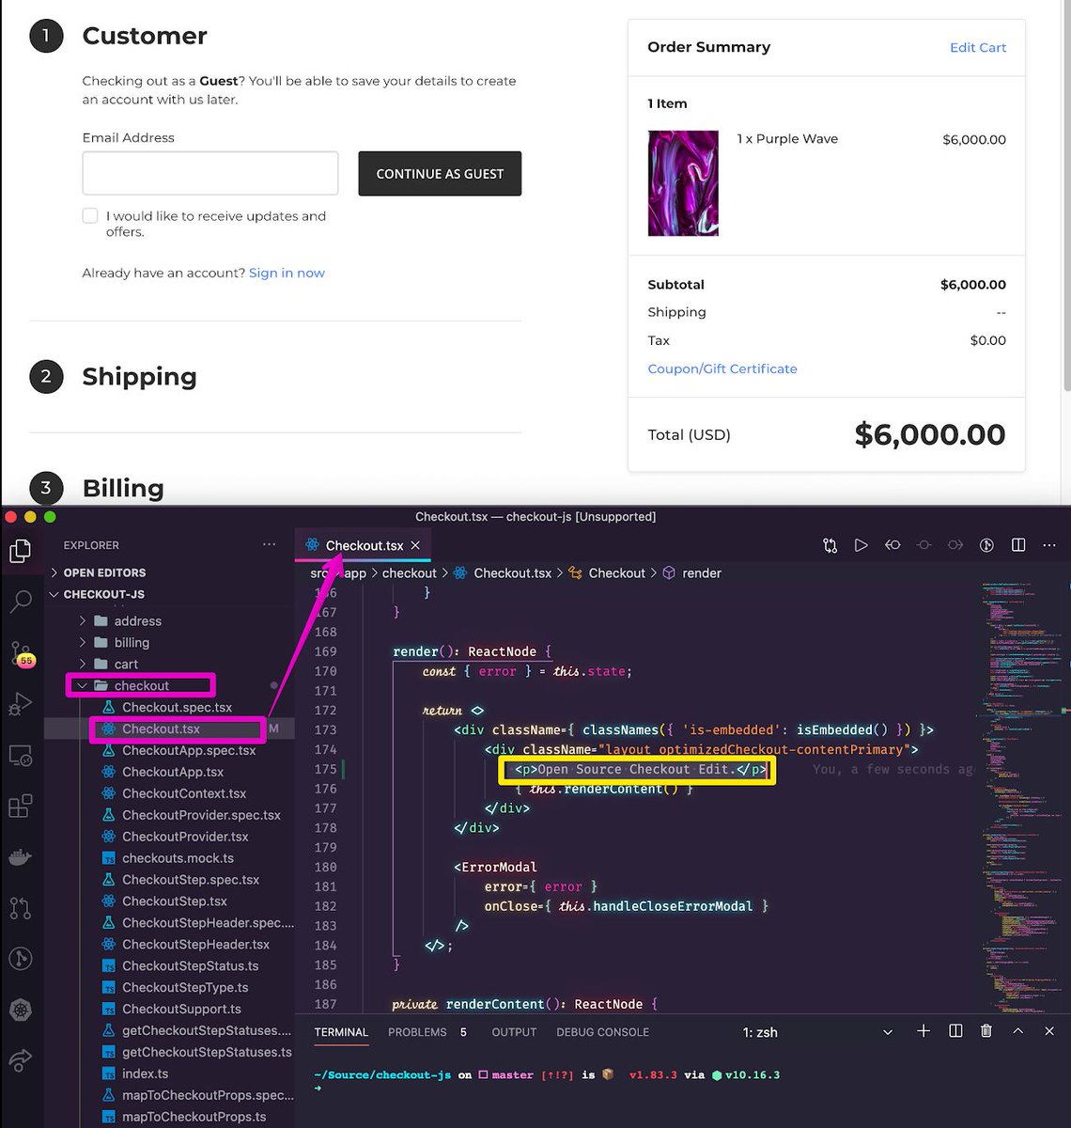This screenshot has height=1128, width=1071.
Task: Collapse the checkout folder
Action: [x=141, y=685]
